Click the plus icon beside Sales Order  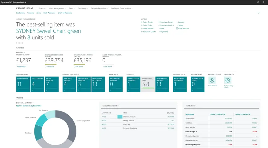point(141,25)
